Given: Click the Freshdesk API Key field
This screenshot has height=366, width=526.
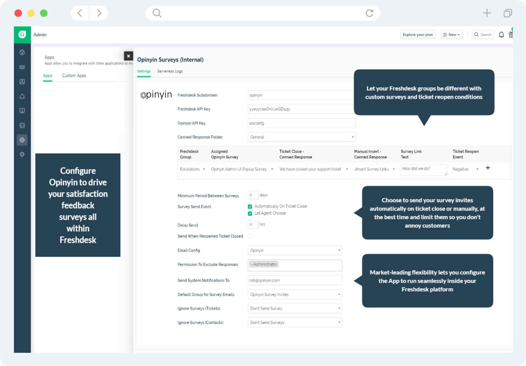Looking at the screenshot, I should click(x=301, y=109).
